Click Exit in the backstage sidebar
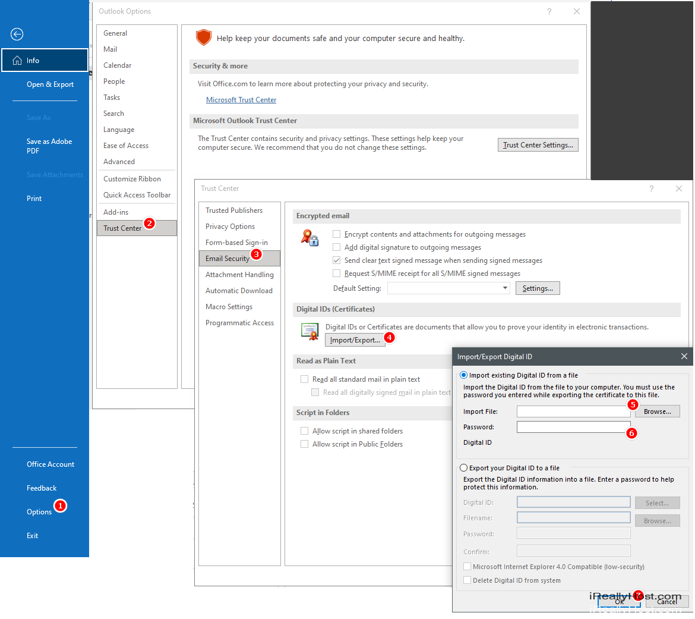Image resolution: width=695 pixels, height=619 pixels. [x=32, y=536]
